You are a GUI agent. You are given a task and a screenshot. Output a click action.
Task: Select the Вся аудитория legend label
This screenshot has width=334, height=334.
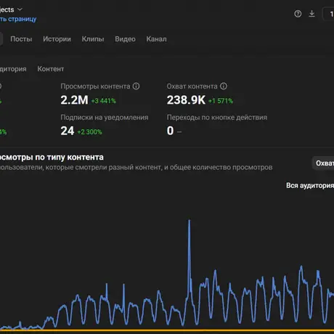[x=310, y=185]
